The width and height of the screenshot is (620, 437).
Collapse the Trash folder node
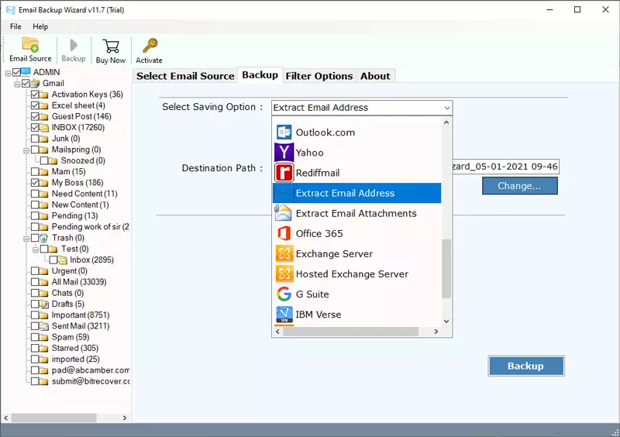pyautogui.click(x=26, y=239)
